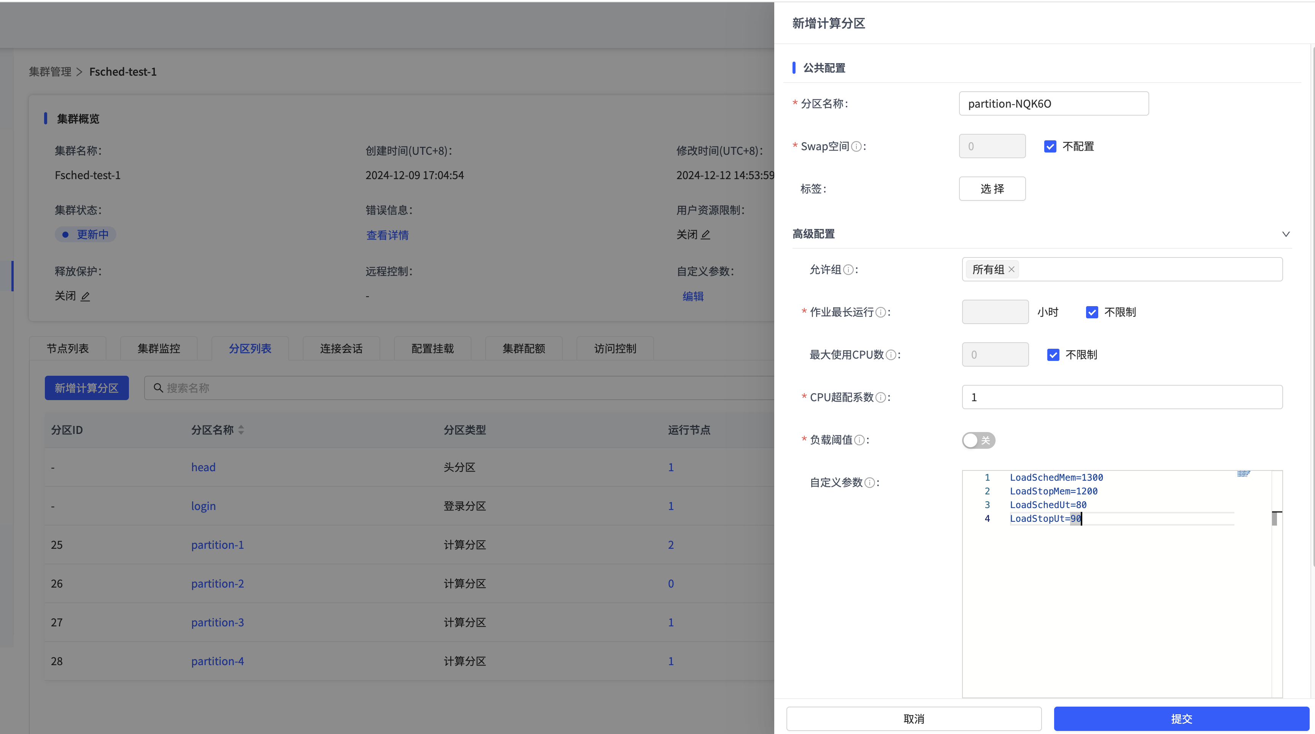
Task: Click the CPU超配系数 input field
Action: point(1122,397)
